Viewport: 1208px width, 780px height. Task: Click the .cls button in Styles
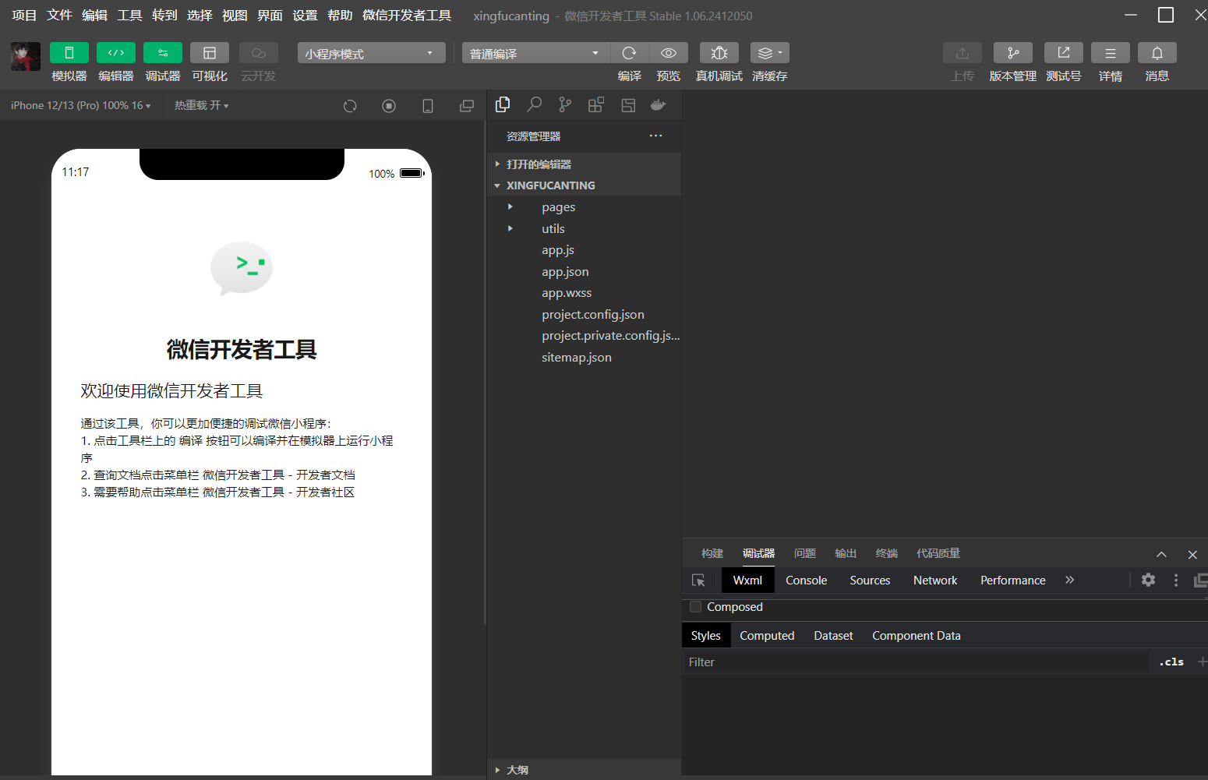[x=1171, y=662]
